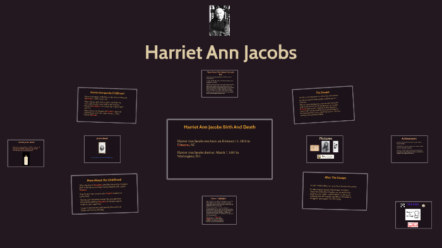
Task: Click the book cover image in Jacob's Book
Action: pyautogui.click(x=102, y=148)
